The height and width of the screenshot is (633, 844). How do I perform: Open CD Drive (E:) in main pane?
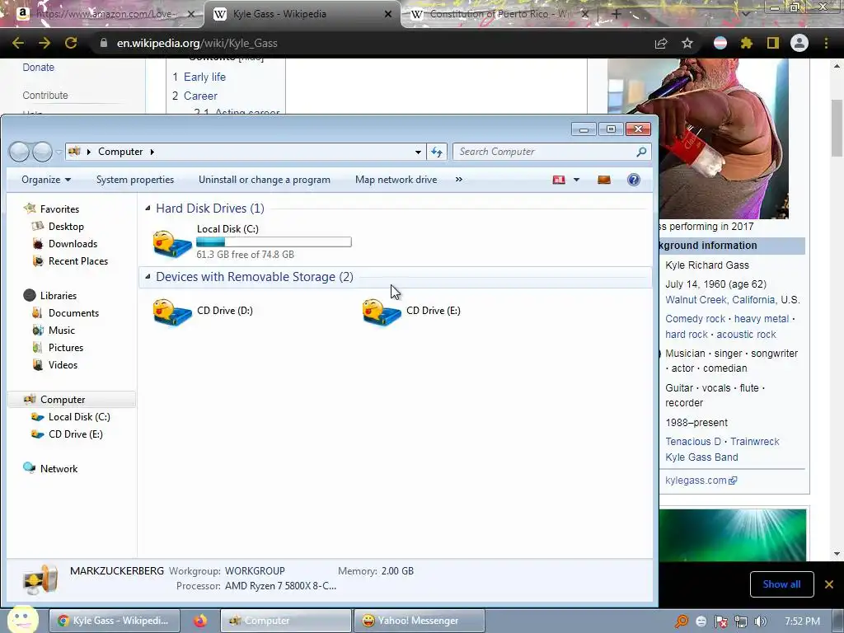(x=382, y=312)
